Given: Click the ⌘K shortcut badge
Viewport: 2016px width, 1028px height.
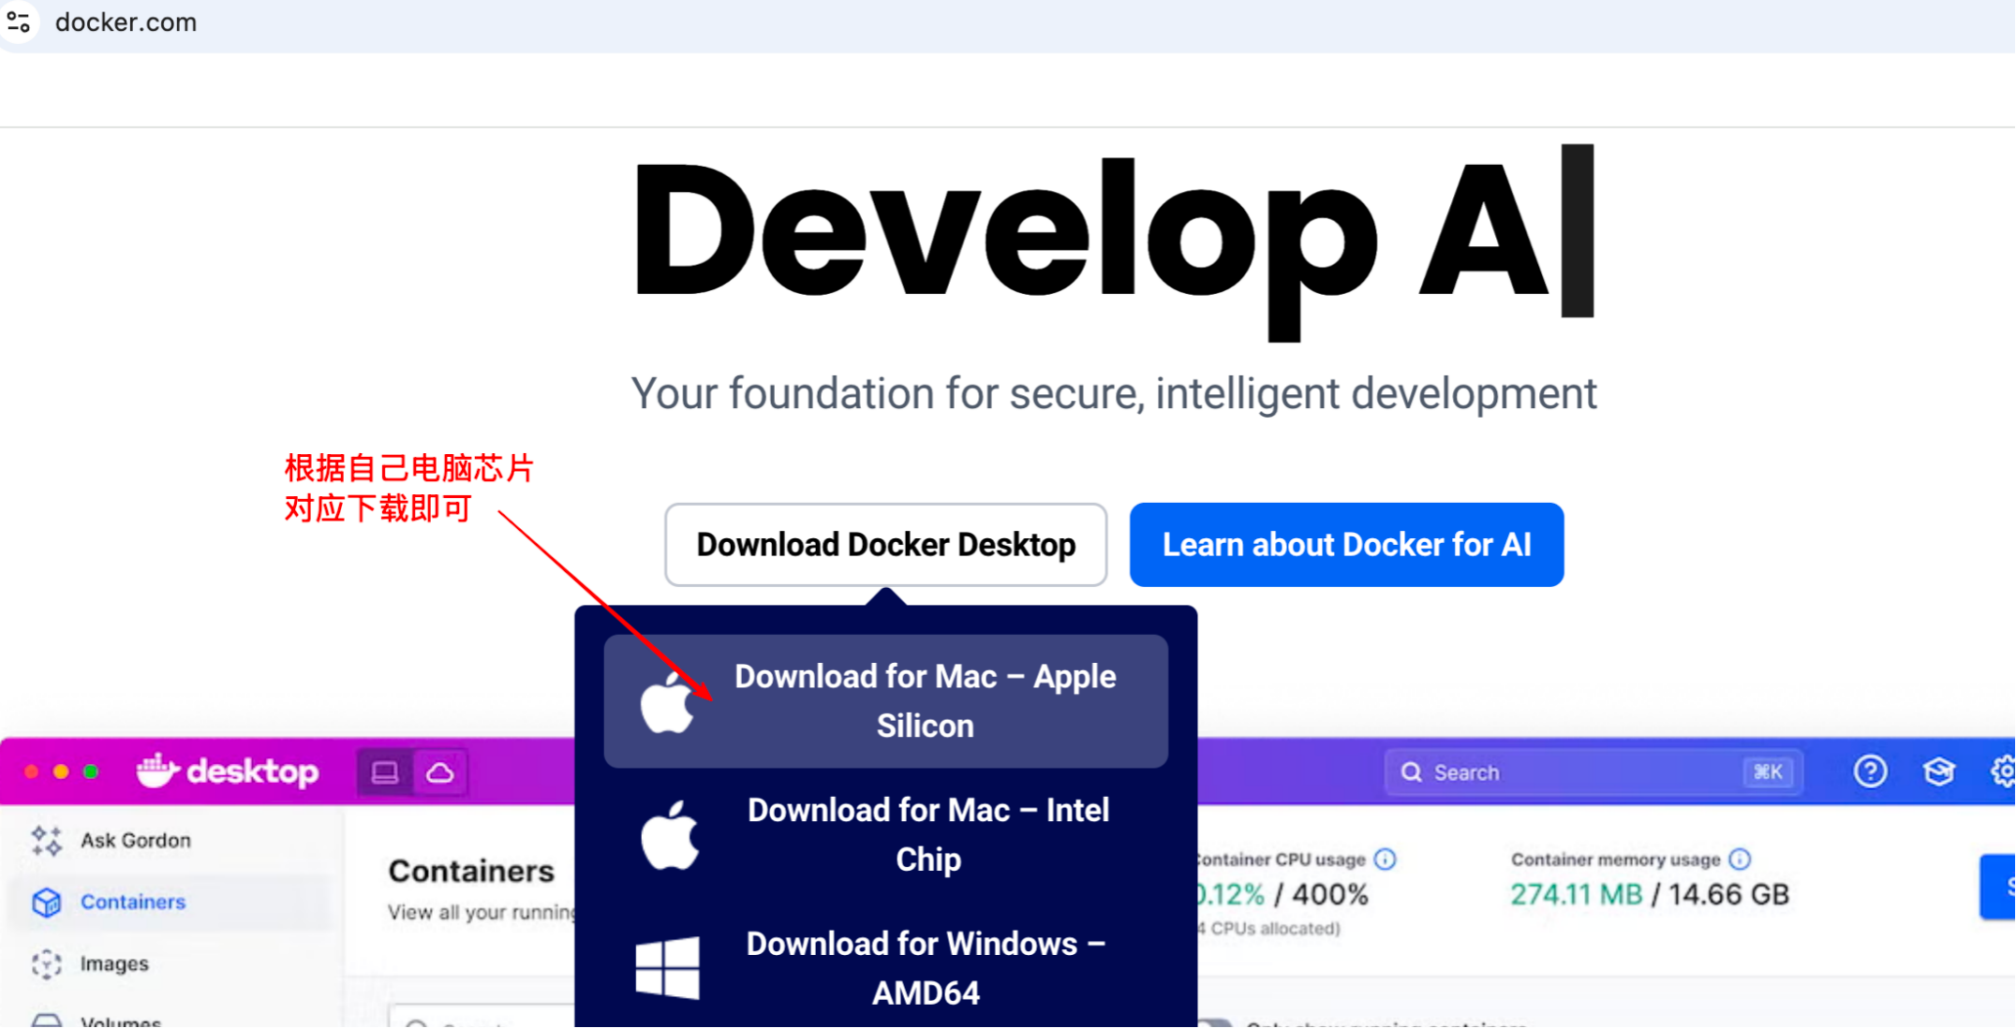Looking at the screenshot, I should pyautogui.click(x=1768, y=772).
